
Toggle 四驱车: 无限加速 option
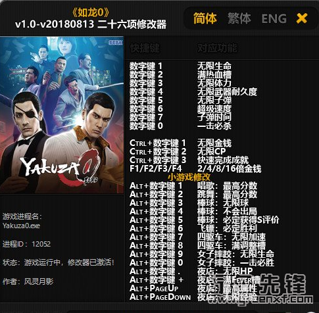[x=232, y=237]
